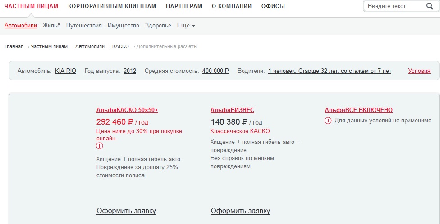The image size is (440, 224).
Task: Click the 140 380 ₽ price text
Action: click(229, 122)
